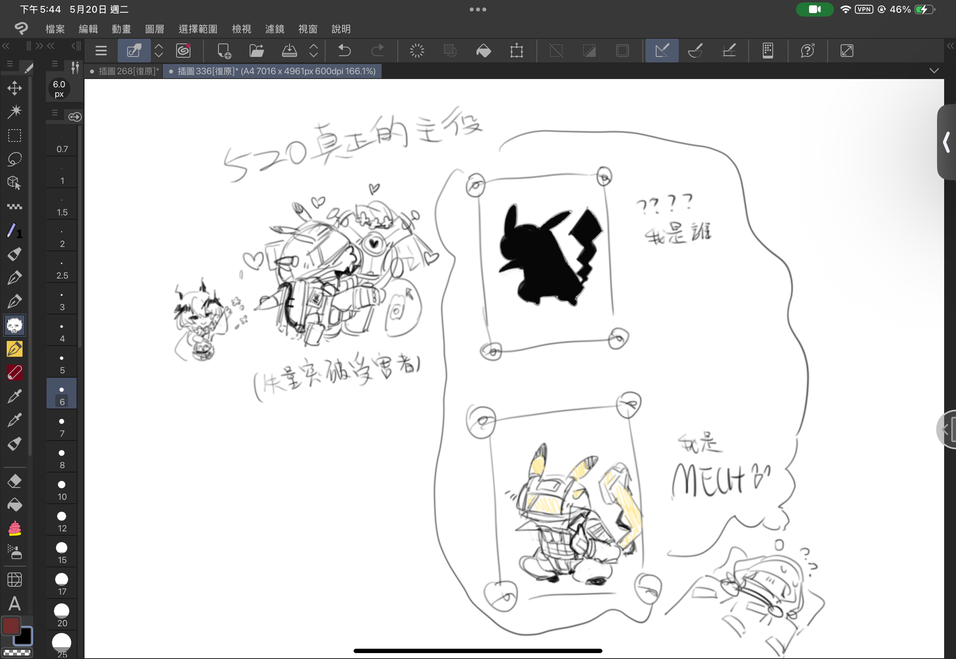This screenshot has height=659, width=956.
Task: Toggle the sub tool detail sliders icon
Action: tap(75, 67)
